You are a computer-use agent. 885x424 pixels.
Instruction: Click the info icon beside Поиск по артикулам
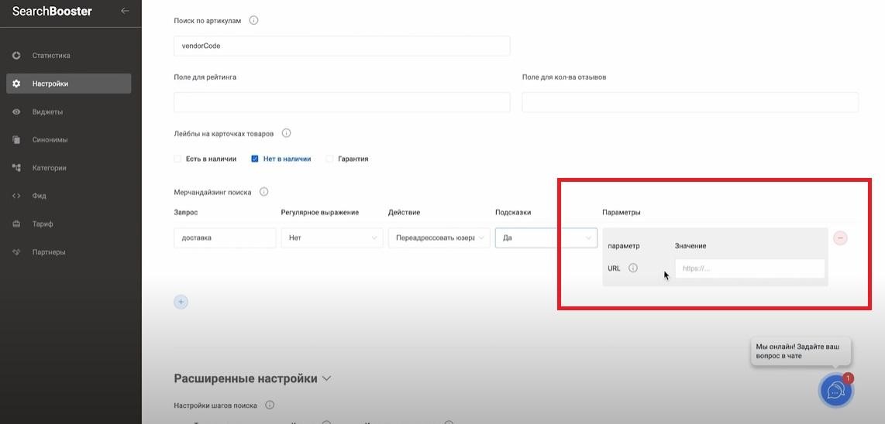253,20
